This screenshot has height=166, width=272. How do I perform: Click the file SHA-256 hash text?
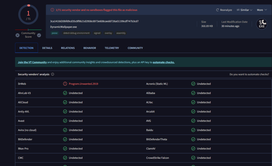pyautogui.click(x=94, y=21)
